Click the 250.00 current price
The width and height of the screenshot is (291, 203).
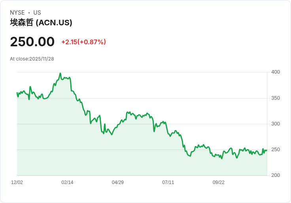[x=32, y=42]
